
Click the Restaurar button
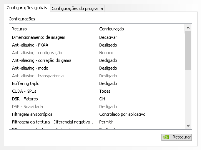(x=176, y=137)
